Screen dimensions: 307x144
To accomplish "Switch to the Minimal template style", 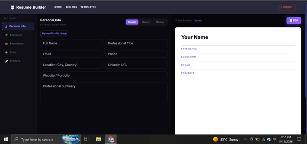I will pos(160,22).
